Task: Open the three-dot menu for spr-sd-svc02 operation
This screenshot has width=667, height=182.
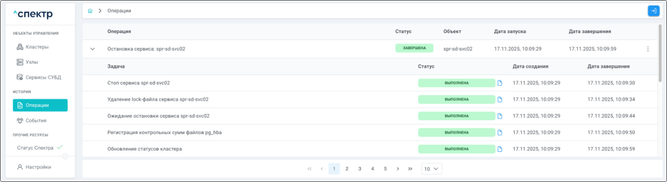Action: [x=648, y=49]
